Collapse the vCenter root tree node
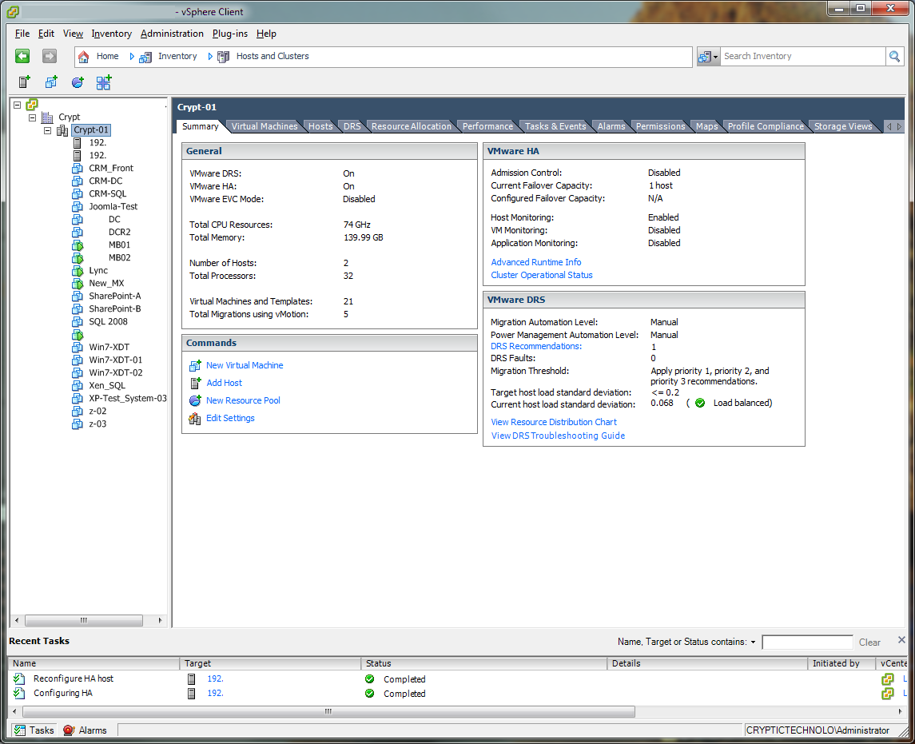Screen dimensions: 915x744 pos(18,105)
